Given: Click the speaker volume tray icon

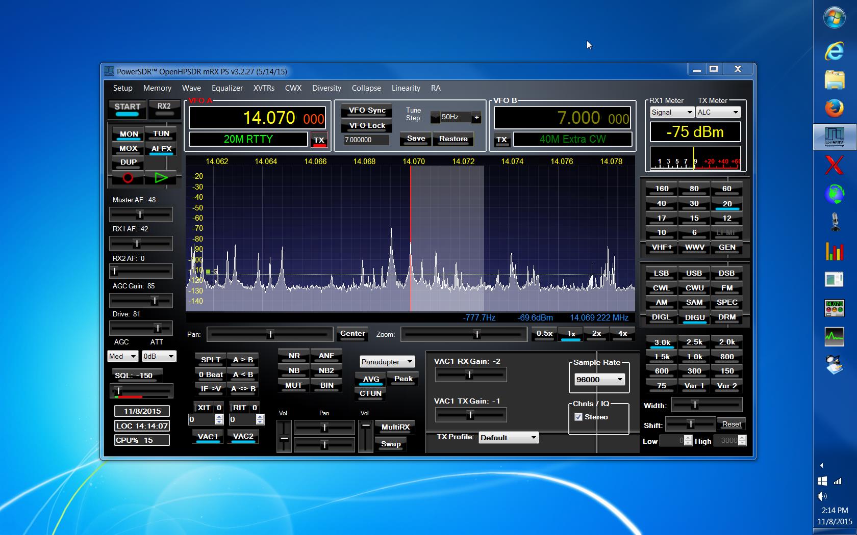Looking at the screenshot, I should tap(822, 496).
